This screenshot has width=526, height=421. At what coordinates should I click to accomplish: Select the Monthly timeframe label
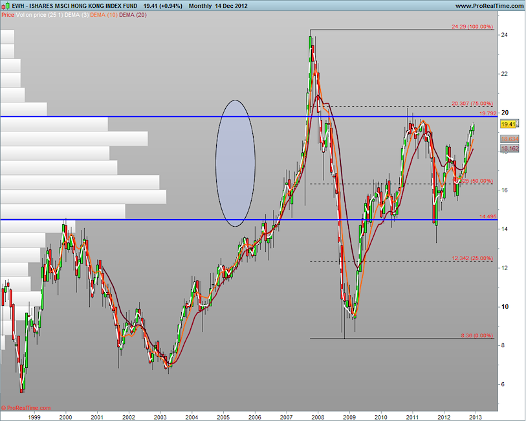[201, 6]
